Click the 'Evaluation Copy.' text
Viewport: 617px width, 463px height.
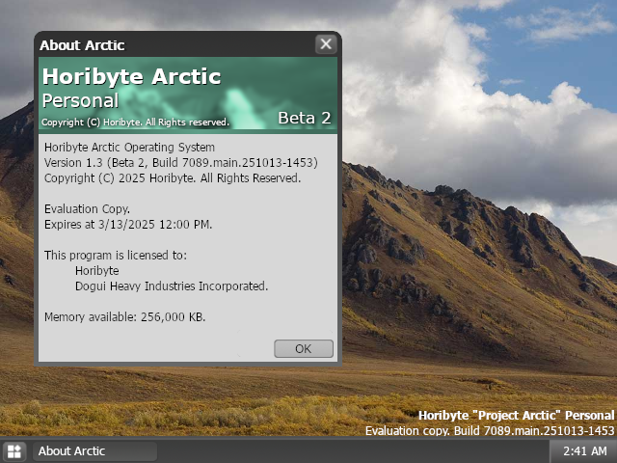tap(87, 209)
